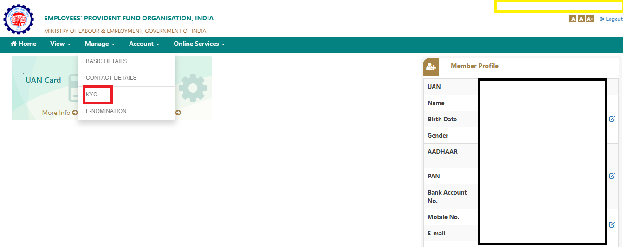
Task: Expand the Account dropdown menu
Action: click(144, 44)
